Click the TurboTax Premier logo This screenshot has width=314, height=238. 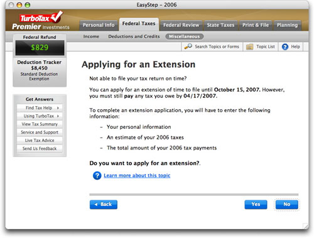pyautogui.click(x=41, y=21)
